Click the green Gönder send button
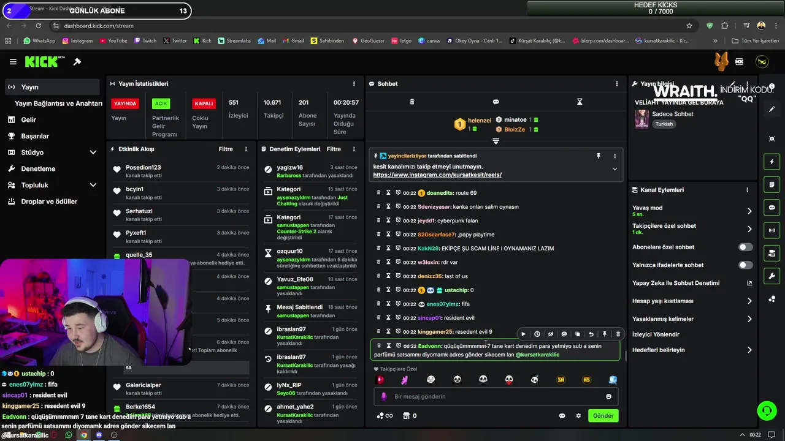Screen dimensions: 785x441 (603, 416)
